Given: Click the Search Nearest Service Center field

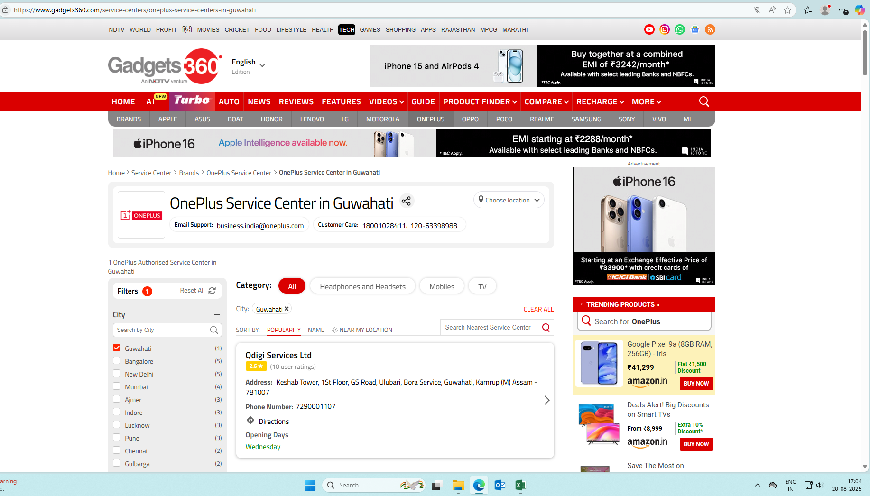Looking at the screenshot, I should (x=489, y=327).
